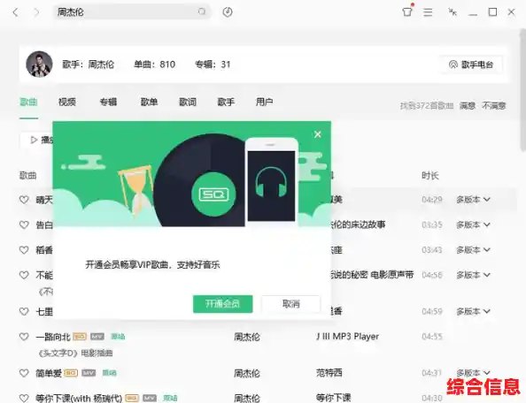This screenshot has width=526, height=403.
Task: Expand 多版本 for the 03:43 song
Action: (473, 250)
